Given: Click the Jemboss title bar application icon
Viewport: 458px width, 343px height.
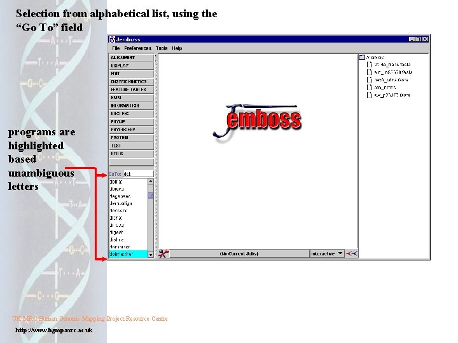Looking at the screenshot, I should [112, 39].
